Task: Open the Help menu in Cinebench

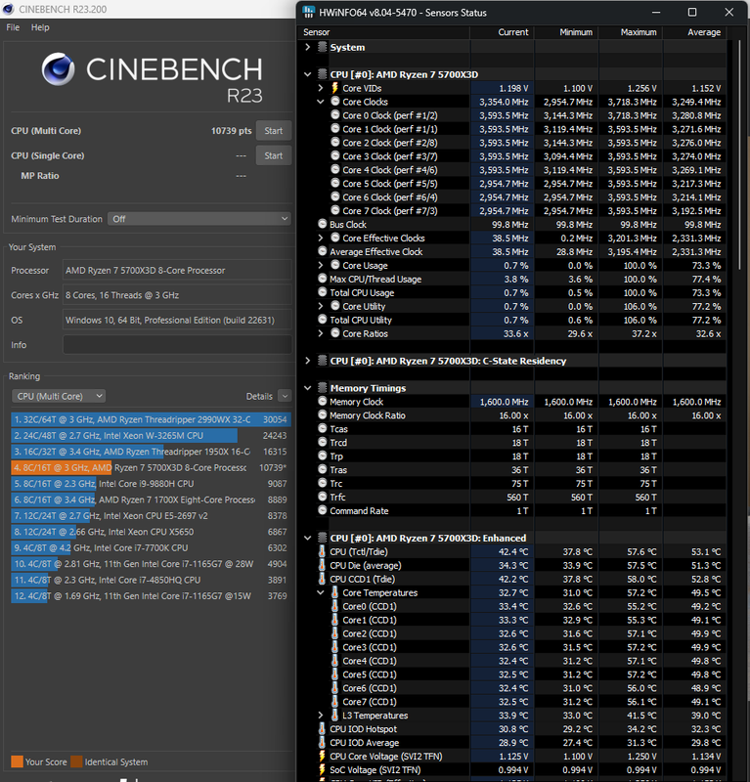Action: (x=40, y=27)
